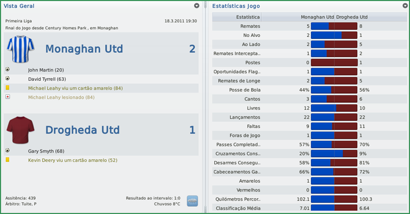
Task: Click the Posse de Bola possession bar
Action: (334, 90)
